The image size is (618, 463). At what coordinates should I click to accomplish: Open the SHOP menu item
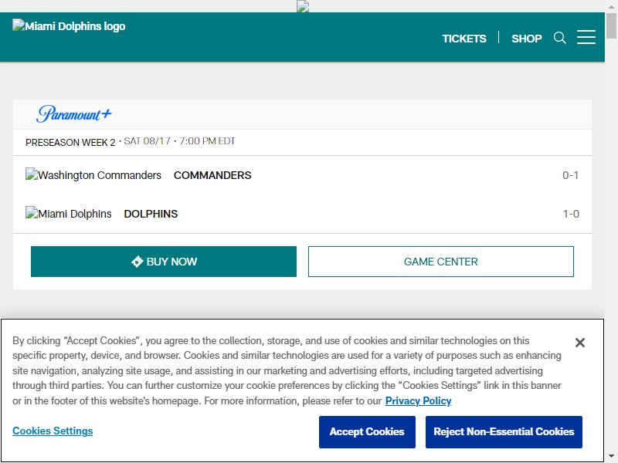[527, 39]
